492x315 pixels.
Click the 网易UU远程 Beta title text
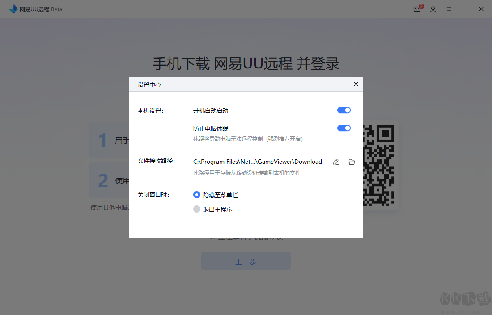41,9
